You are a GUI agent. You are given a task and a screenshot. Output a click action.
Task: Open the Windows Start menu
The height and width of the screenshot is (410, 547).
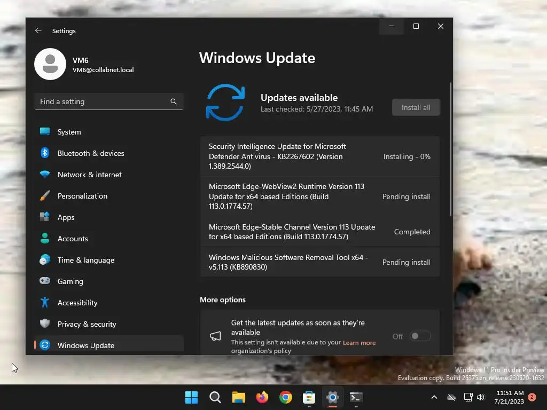191,397
